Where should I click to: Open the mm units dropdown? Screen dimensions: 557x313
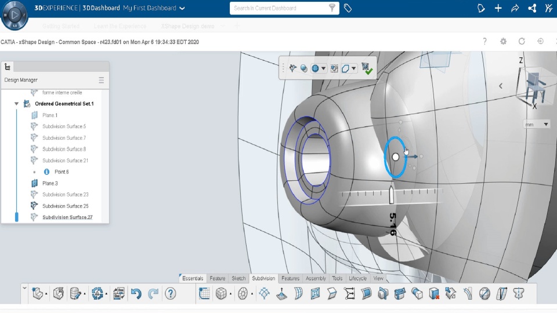coord(536,124)
